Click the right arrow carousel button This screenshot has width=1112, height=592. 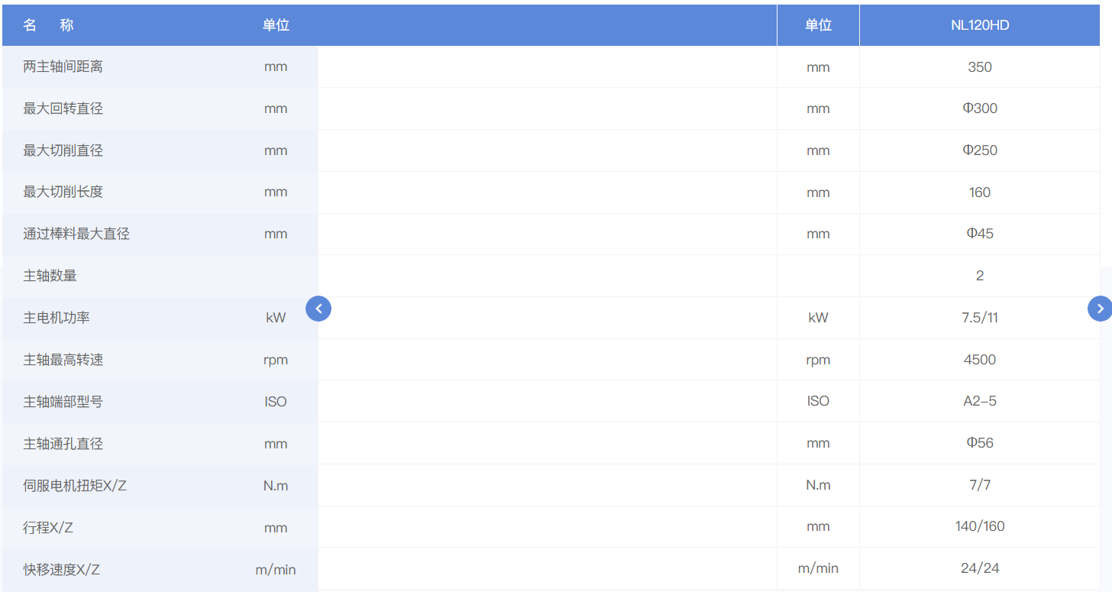(1100, 309)
